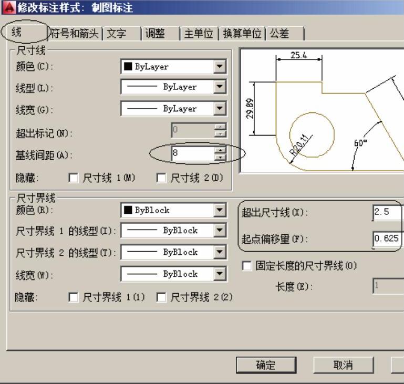The width and height of the screenshot is (404, 384).
Task: Open the 主单位 tab
Action: [198, 34]
